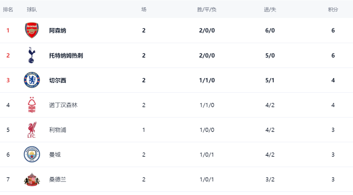Click the 积分 column header

pos(333,10)
